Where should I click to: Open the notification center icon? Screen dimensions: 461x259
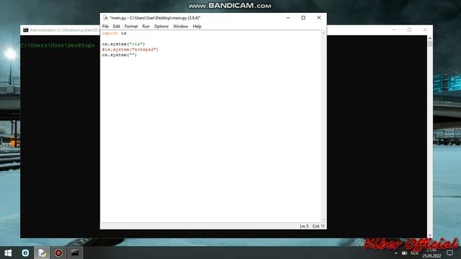pos(449,253)
